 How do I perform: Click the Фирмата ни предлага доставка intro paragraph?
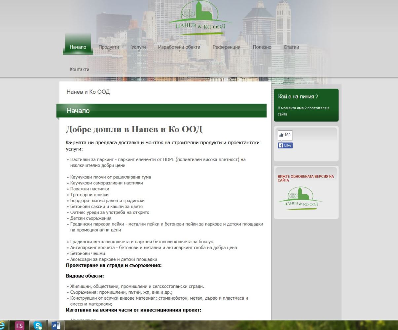click(163, 146)
